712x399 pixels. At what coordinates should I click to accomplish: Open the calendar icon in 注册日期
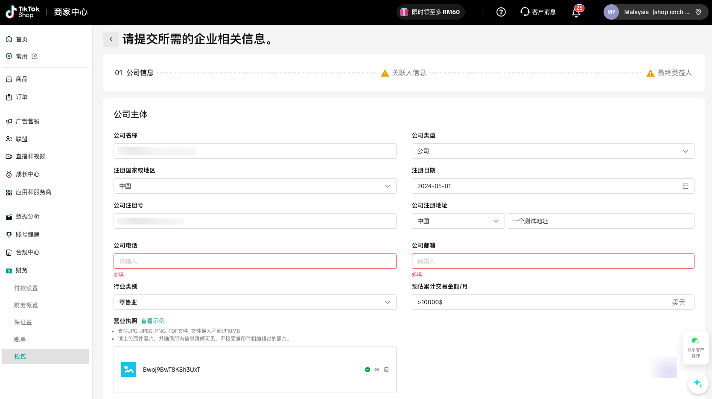[685, 186]
